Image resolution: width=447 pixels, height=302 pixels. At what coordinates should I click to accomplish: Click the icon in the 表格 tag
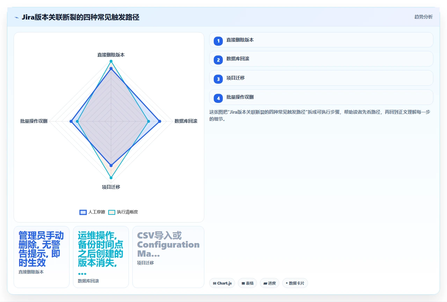point(243,284)
